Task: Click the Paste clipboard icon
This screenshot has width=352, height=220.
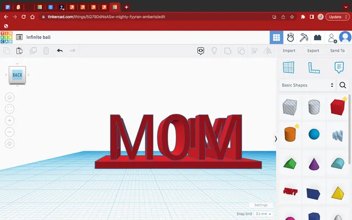Action: pyautogui.click(x=19, y=51)
